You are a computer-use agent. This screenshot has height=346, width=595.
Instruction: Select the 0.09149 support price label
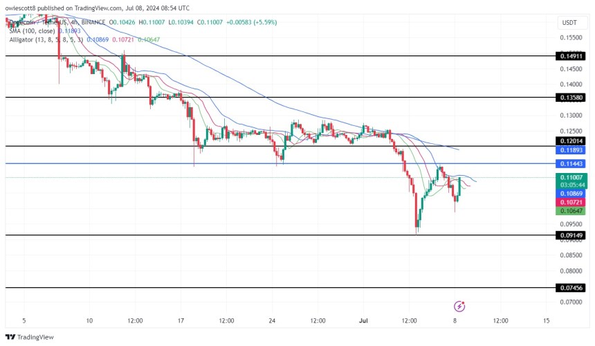pos(570,235)
